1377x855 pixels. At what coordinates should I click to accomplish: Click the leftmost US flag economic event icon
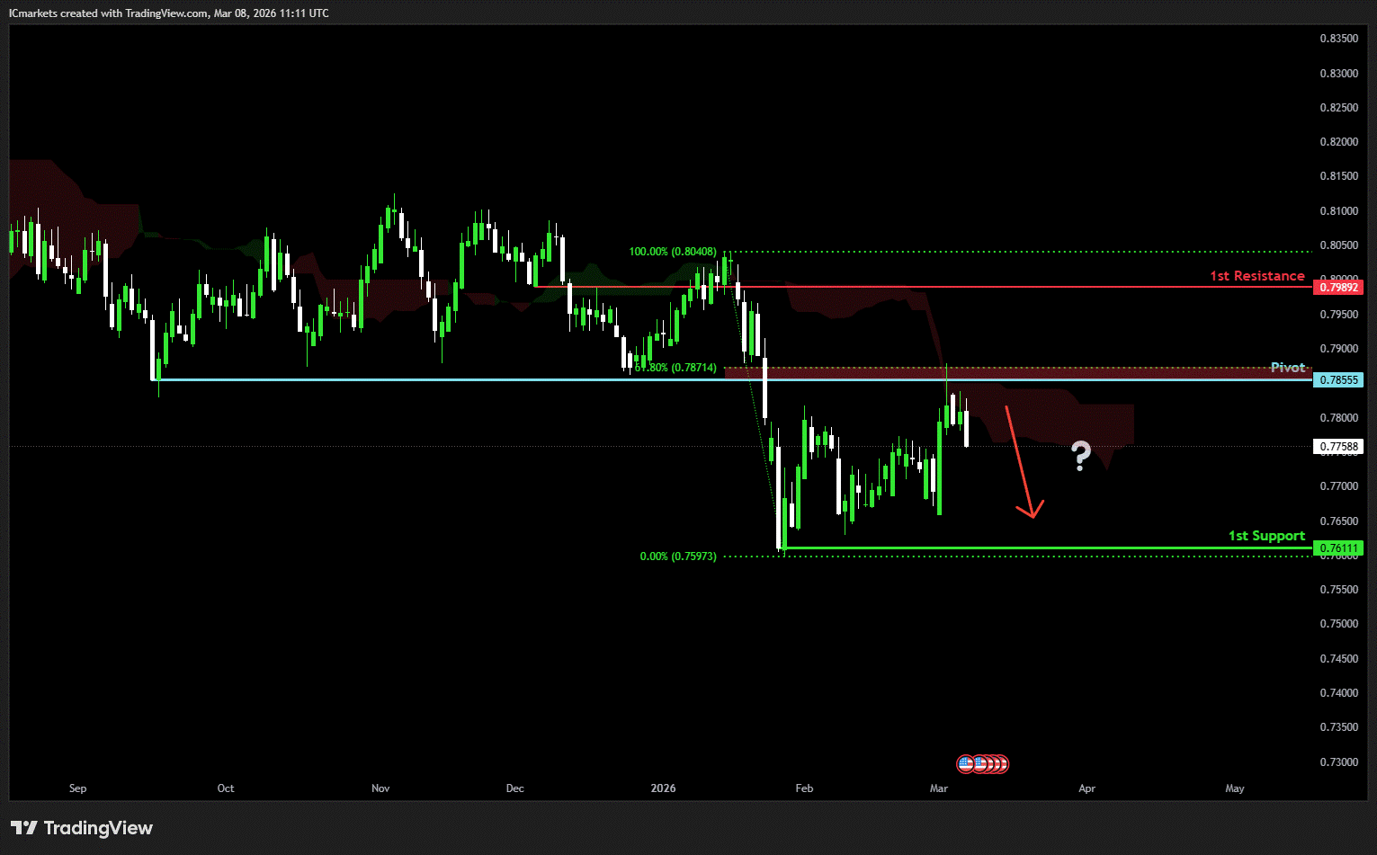point(966,764)
